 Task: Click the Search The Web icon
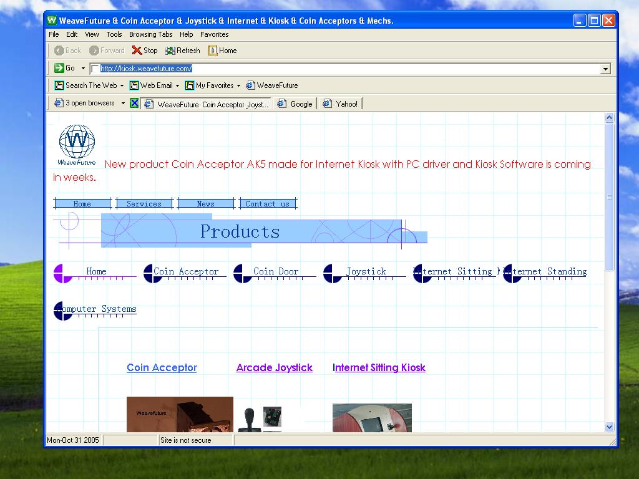tap(59, 85)
